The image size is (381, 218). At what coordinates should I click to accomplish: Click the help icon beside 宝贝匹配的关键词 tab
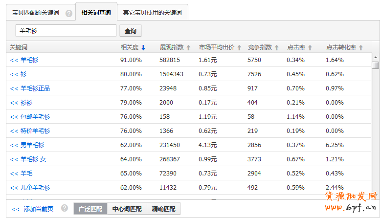coord(69,13)
